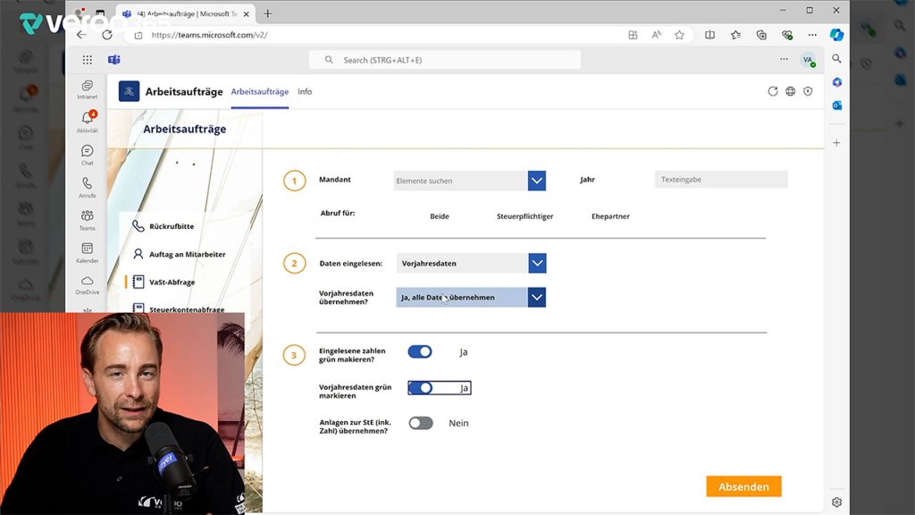This screenshot has height=515, width=915.
Task: Click the globe icon next to refresh
Action: pyautogui.click(x=791, y=90)
